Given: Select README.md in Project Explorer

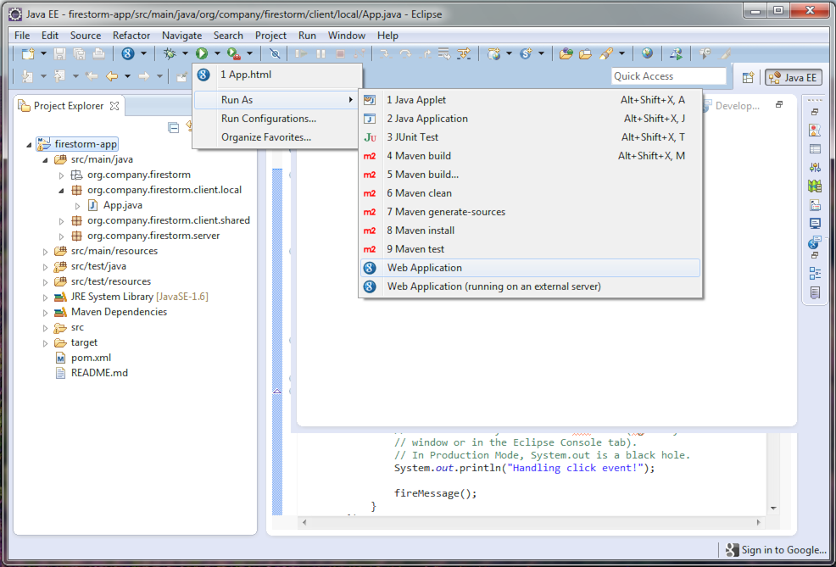Looking at the screenshot, I should pos(99,373).
